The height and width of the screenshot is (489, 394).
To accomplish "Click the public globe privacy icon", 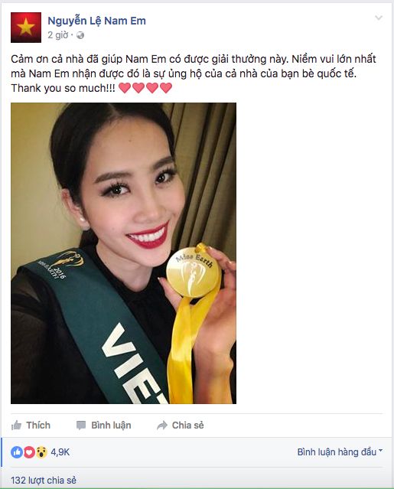I will point(80,35).
